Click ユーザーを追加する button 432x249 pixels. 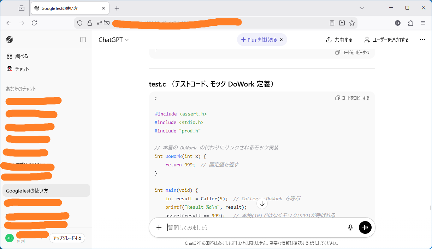386,40
